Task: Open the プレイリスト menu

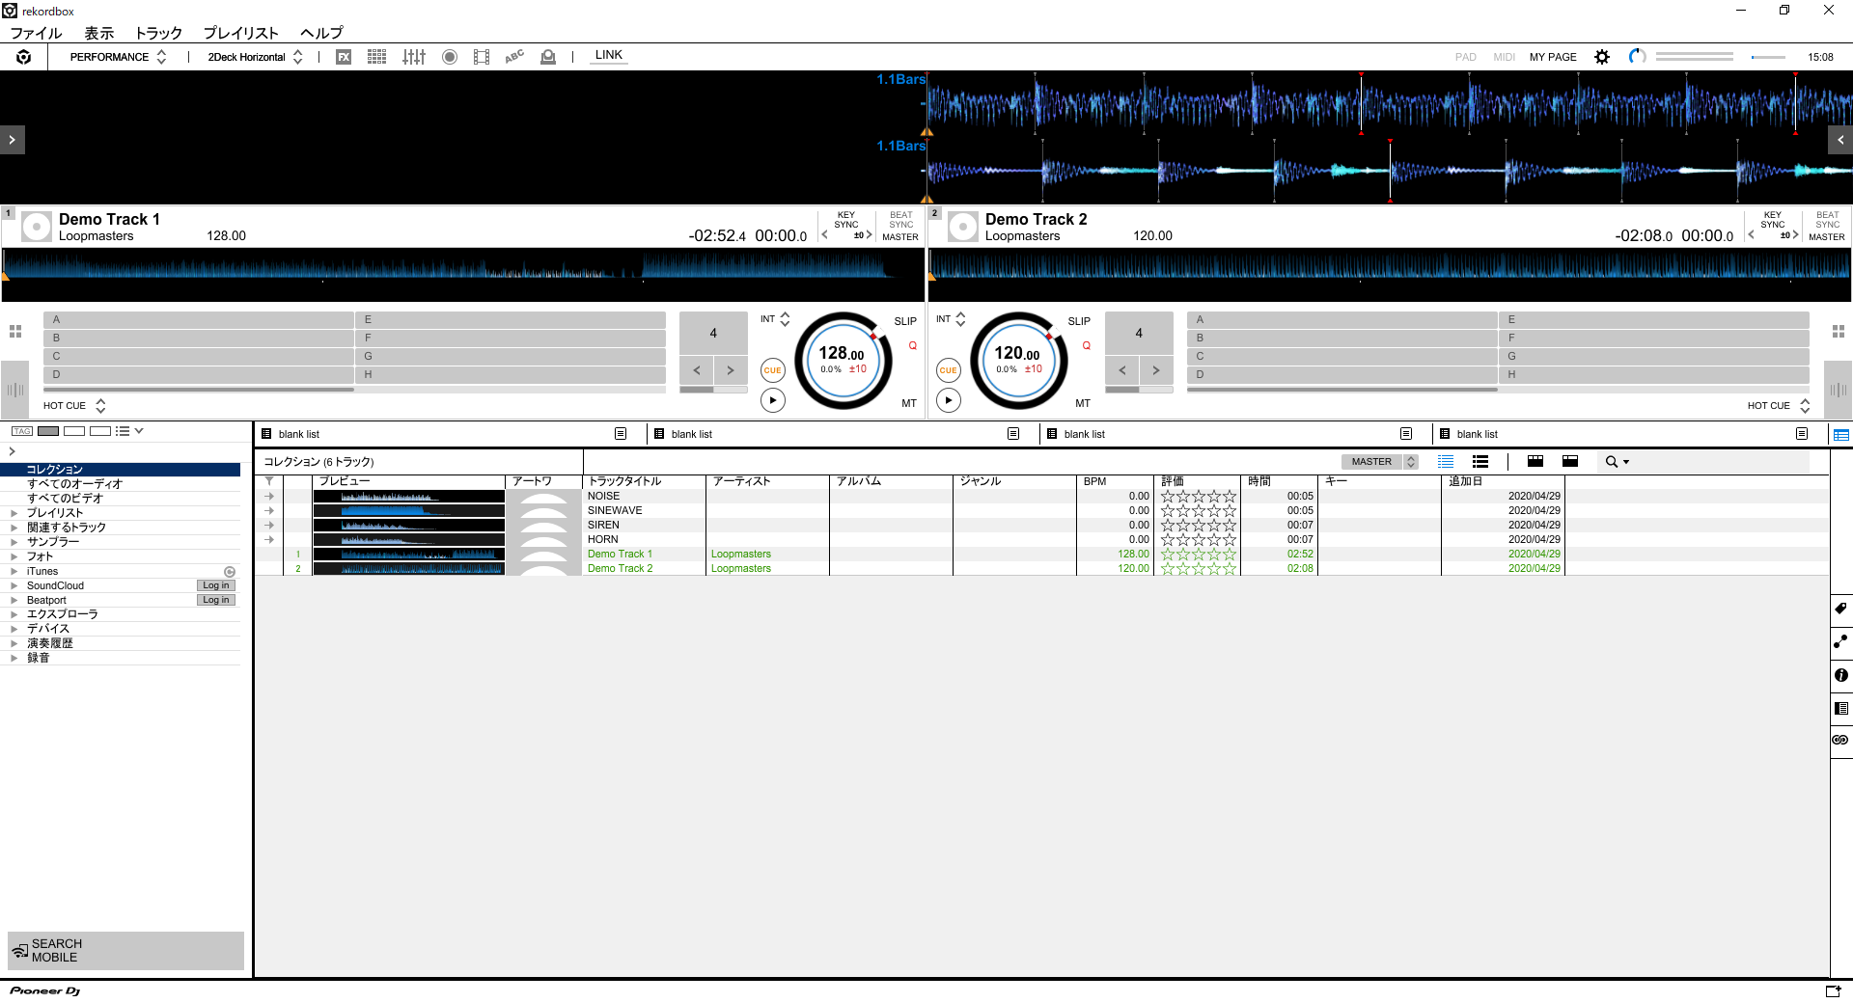Action: (240, 33)
